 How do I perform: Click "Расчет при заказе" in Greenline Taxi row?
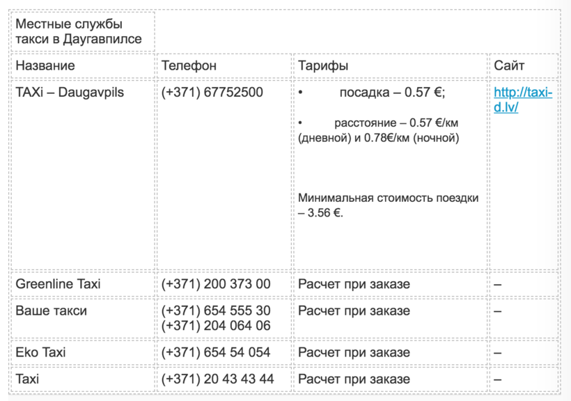point(354,284)
